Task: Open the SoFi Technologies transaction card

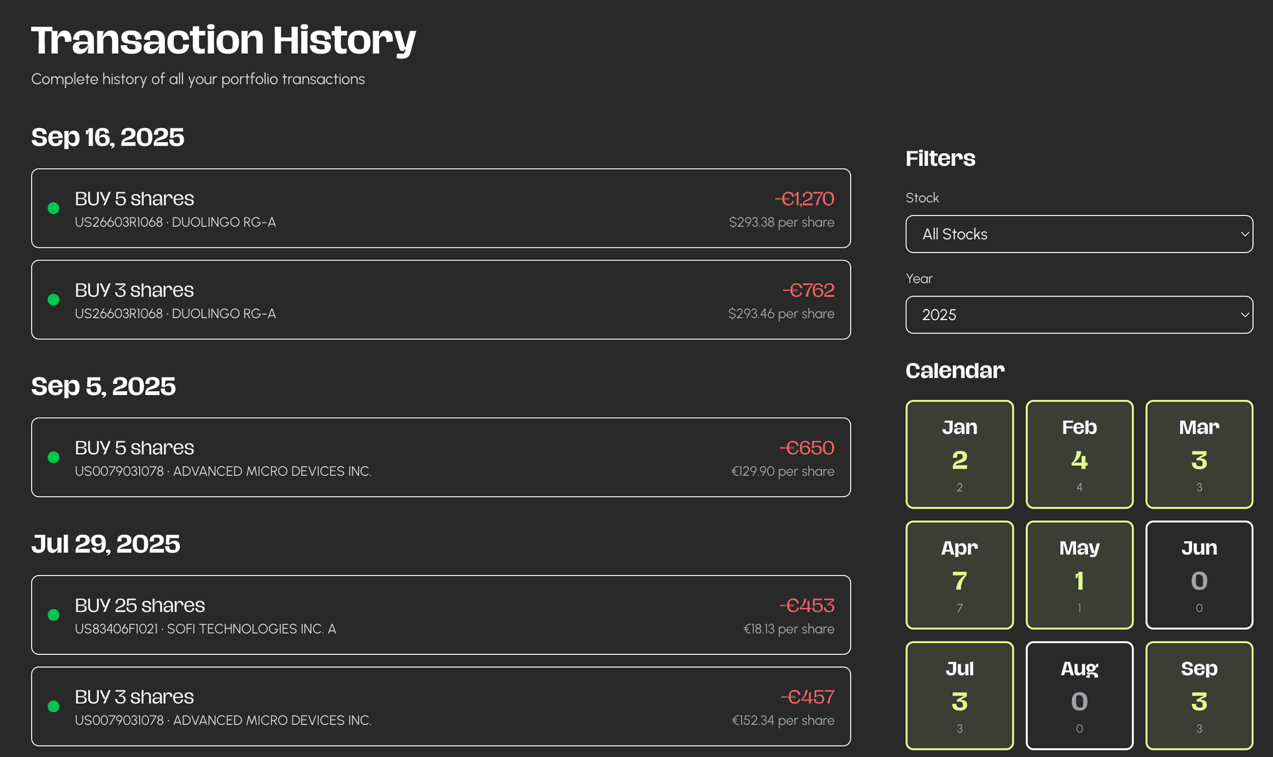Action: click(x=440, y=615)
